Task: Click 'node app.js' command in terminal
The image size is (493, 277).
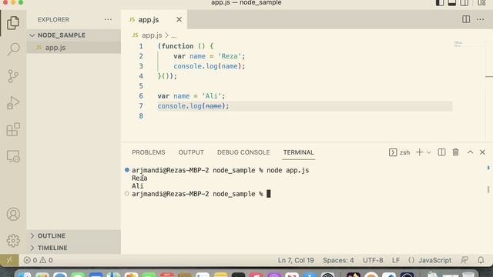Action: [287, 170]
